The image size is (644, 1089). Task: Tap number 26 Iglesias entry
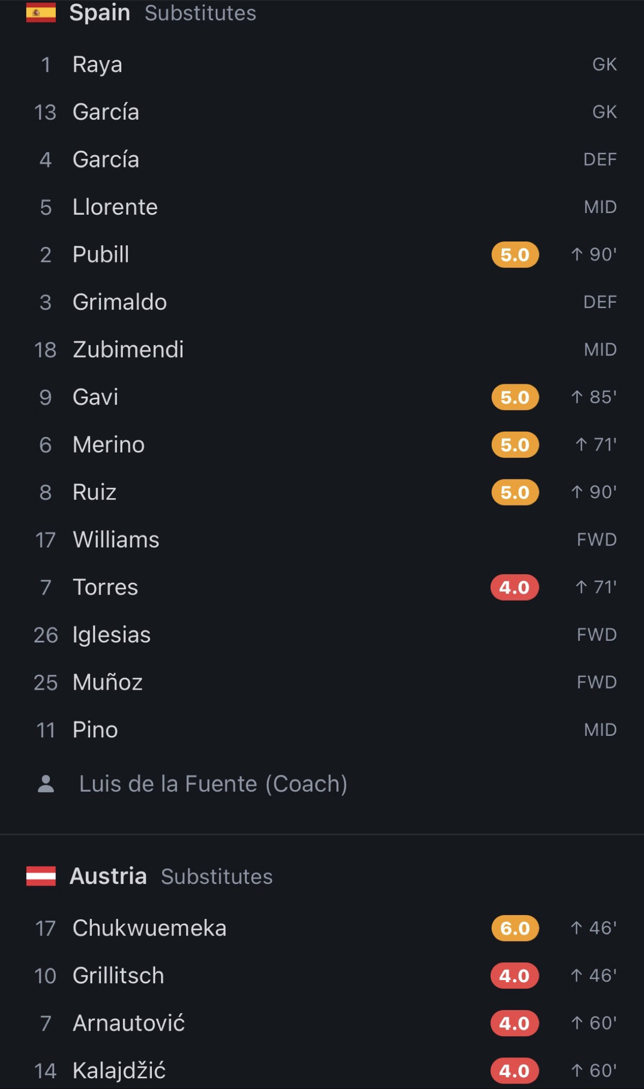[x=322, y=634]
